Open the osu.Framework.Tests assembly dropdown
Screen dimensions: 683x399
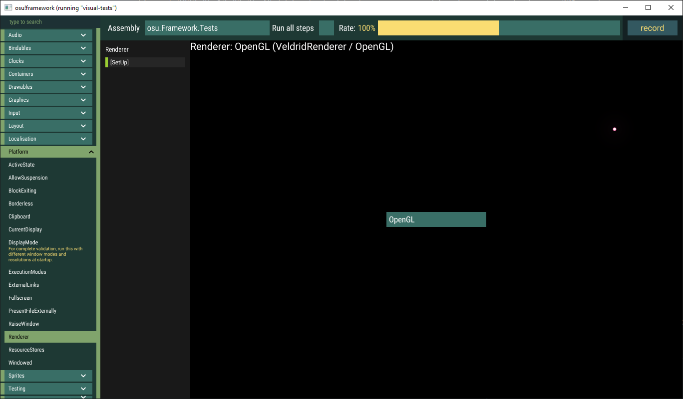(x=206, y=28)
